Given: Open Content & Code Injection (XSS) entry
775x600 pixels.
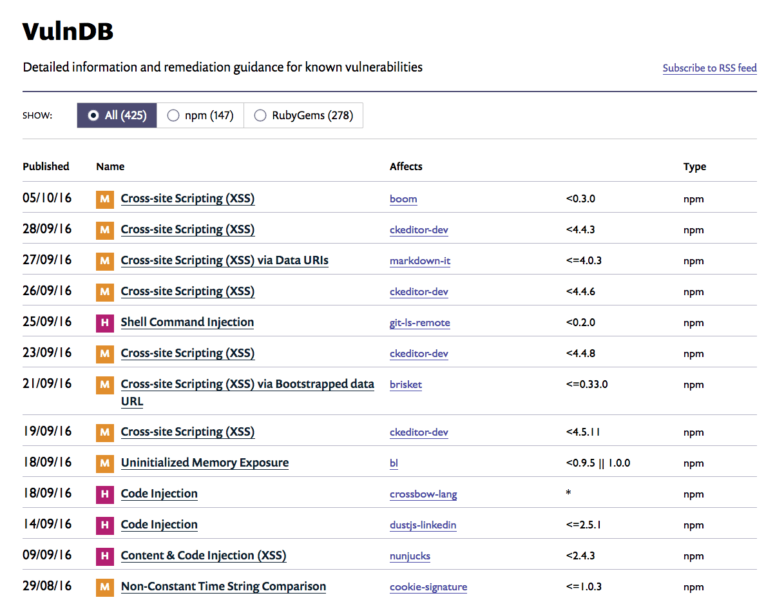Looking at the screenshot, I should pos(204,556).
